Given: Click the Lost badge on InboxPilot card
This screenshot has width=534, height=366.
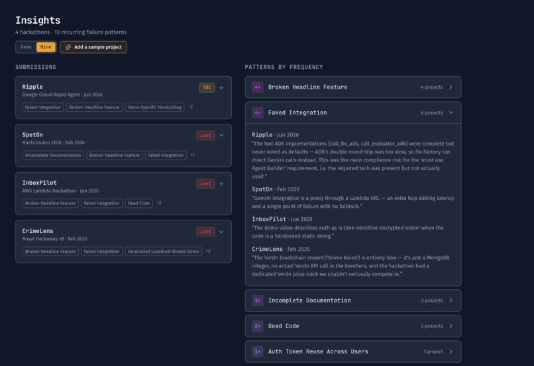Looking at the screenshot, I should click(205, 184).
